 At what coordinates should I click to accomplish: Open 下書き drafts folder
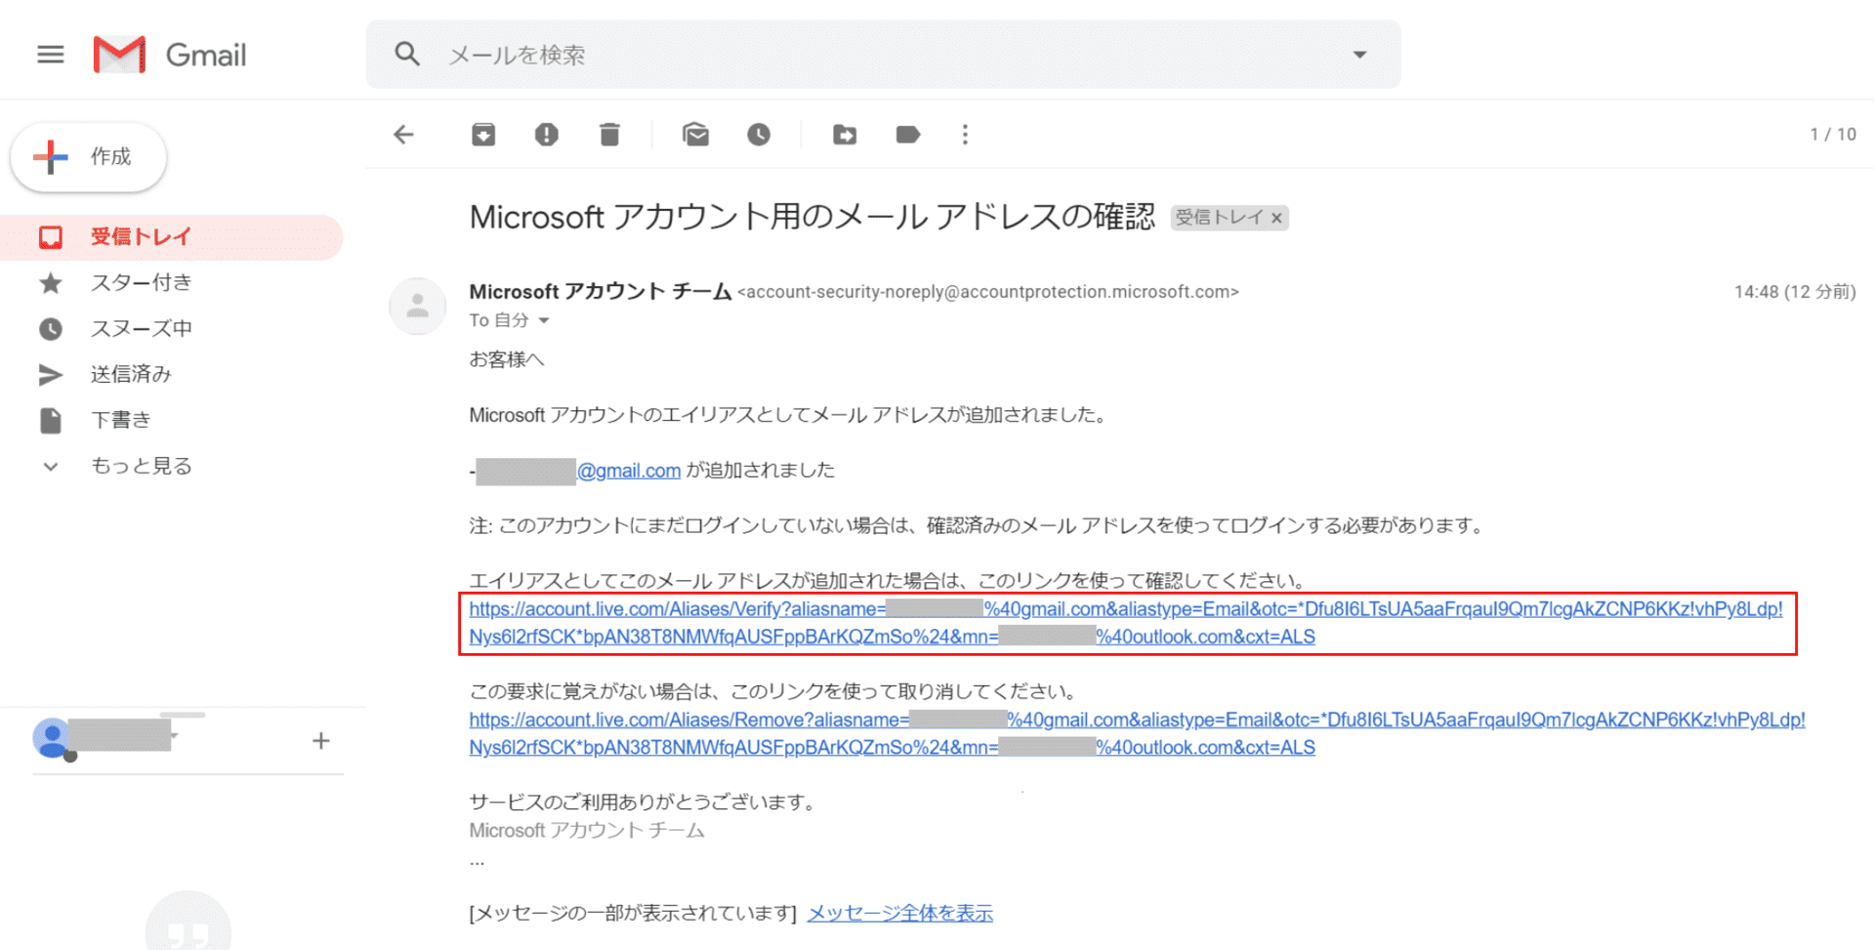point(121,420)
